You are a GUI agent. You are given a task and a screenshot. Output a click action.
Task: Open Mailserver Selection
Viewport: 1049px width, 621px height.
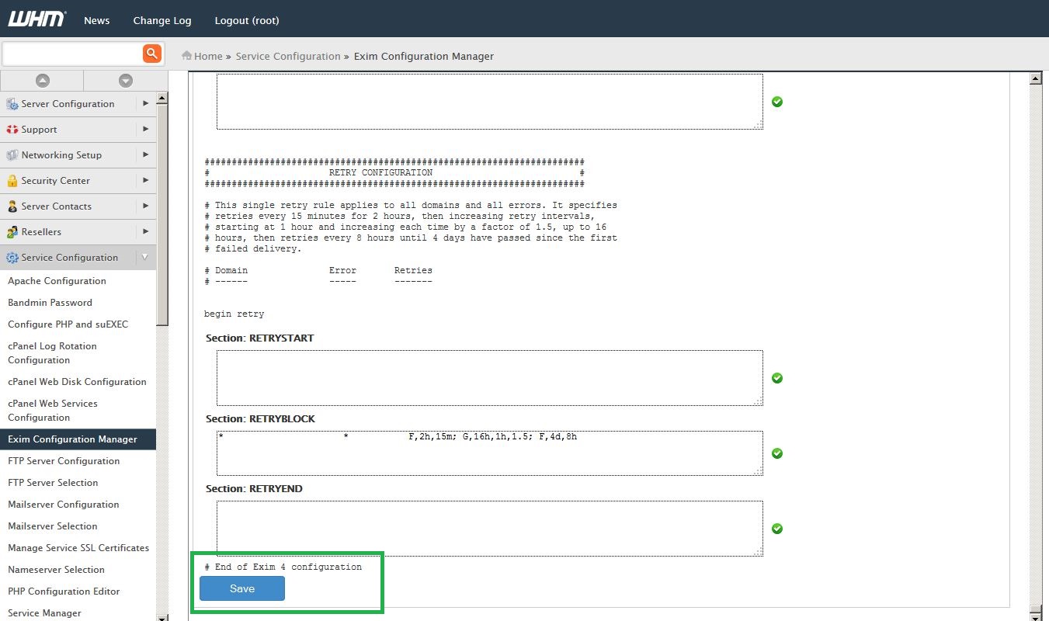53,526
